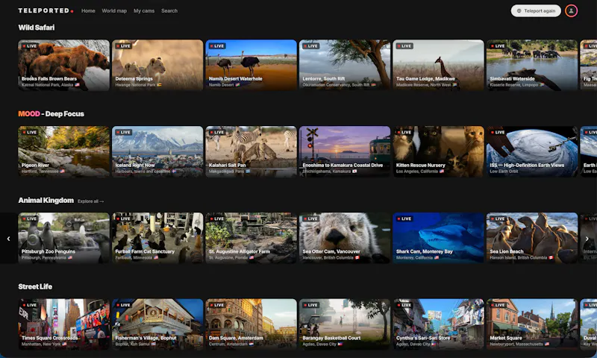Open Enoshima to Kamakura Coastal Drive cam
This screenshot has width=597, height=358.
[x=345, y=151]
